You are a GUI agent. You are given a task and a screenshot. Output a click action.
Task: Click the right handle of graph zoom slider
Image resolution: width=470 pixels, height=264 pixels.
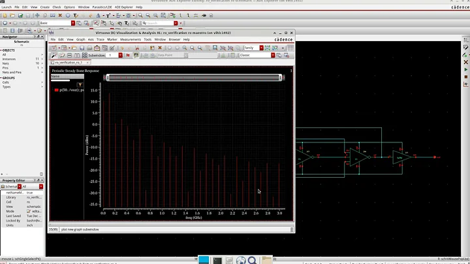(x=280, y=78)
